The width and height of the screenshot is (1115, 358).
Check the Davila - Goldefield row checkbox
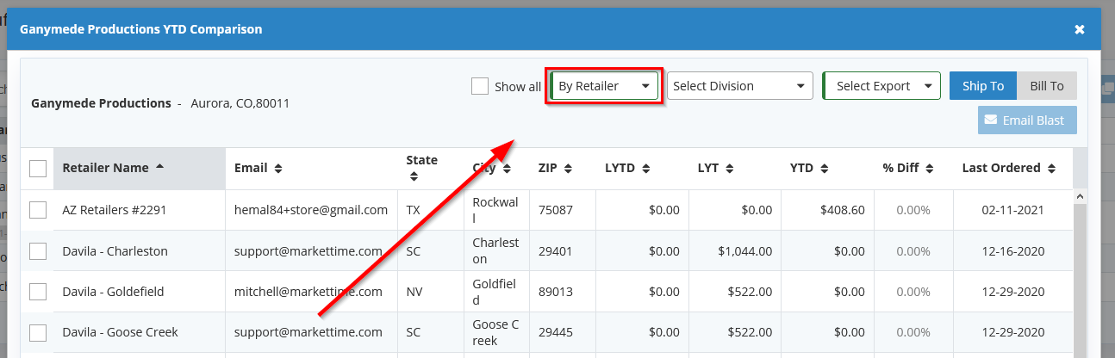(x=38, y=292)
